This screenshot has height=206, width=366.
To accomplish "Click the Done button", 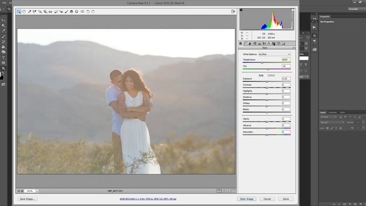I will pos(286,199).
